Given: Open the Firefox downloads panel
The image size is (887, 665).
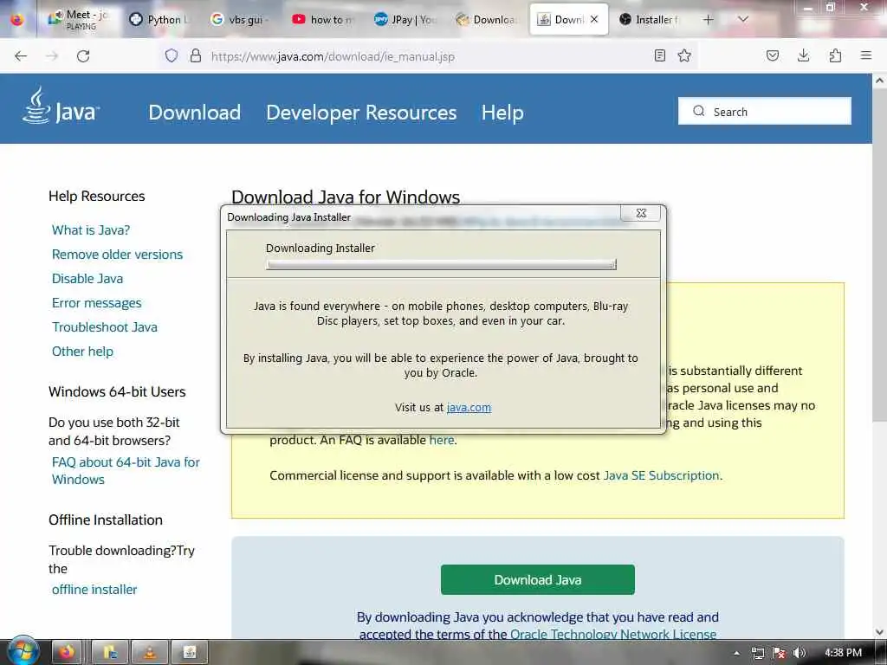Looking at the screenshot, I should (x=803, y=55).
